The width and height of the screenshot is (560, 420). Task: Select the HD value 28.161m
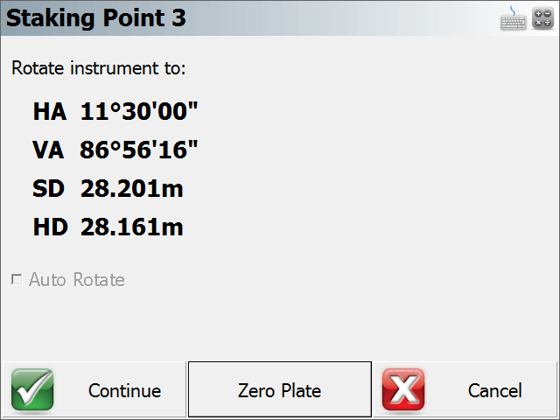(132, 227)
